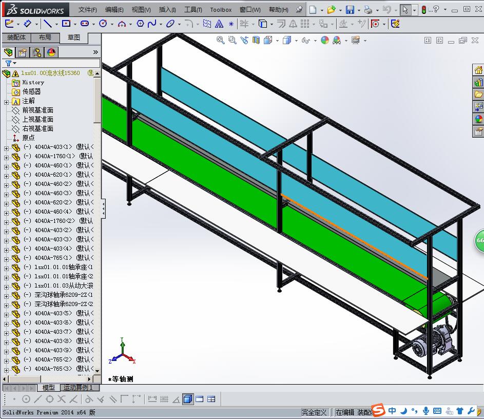
Task: Click the Open file icon
Action: tap(331, 10)
